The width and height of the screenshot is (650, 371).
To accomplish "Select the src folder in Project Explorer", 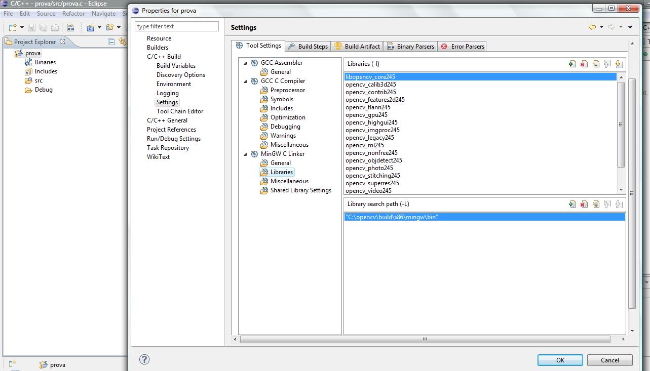I will [39, 80].
